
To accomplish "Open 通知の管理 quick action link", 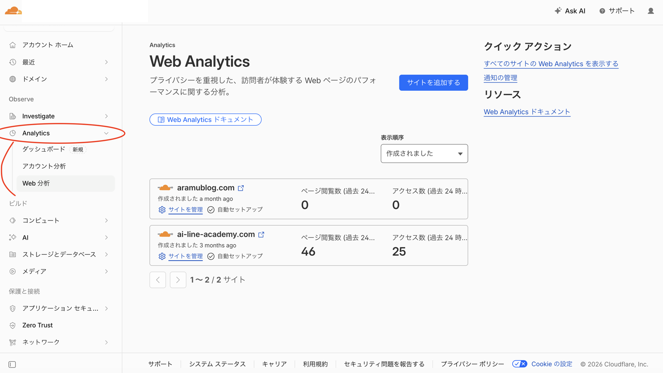I will pos(501,78).
